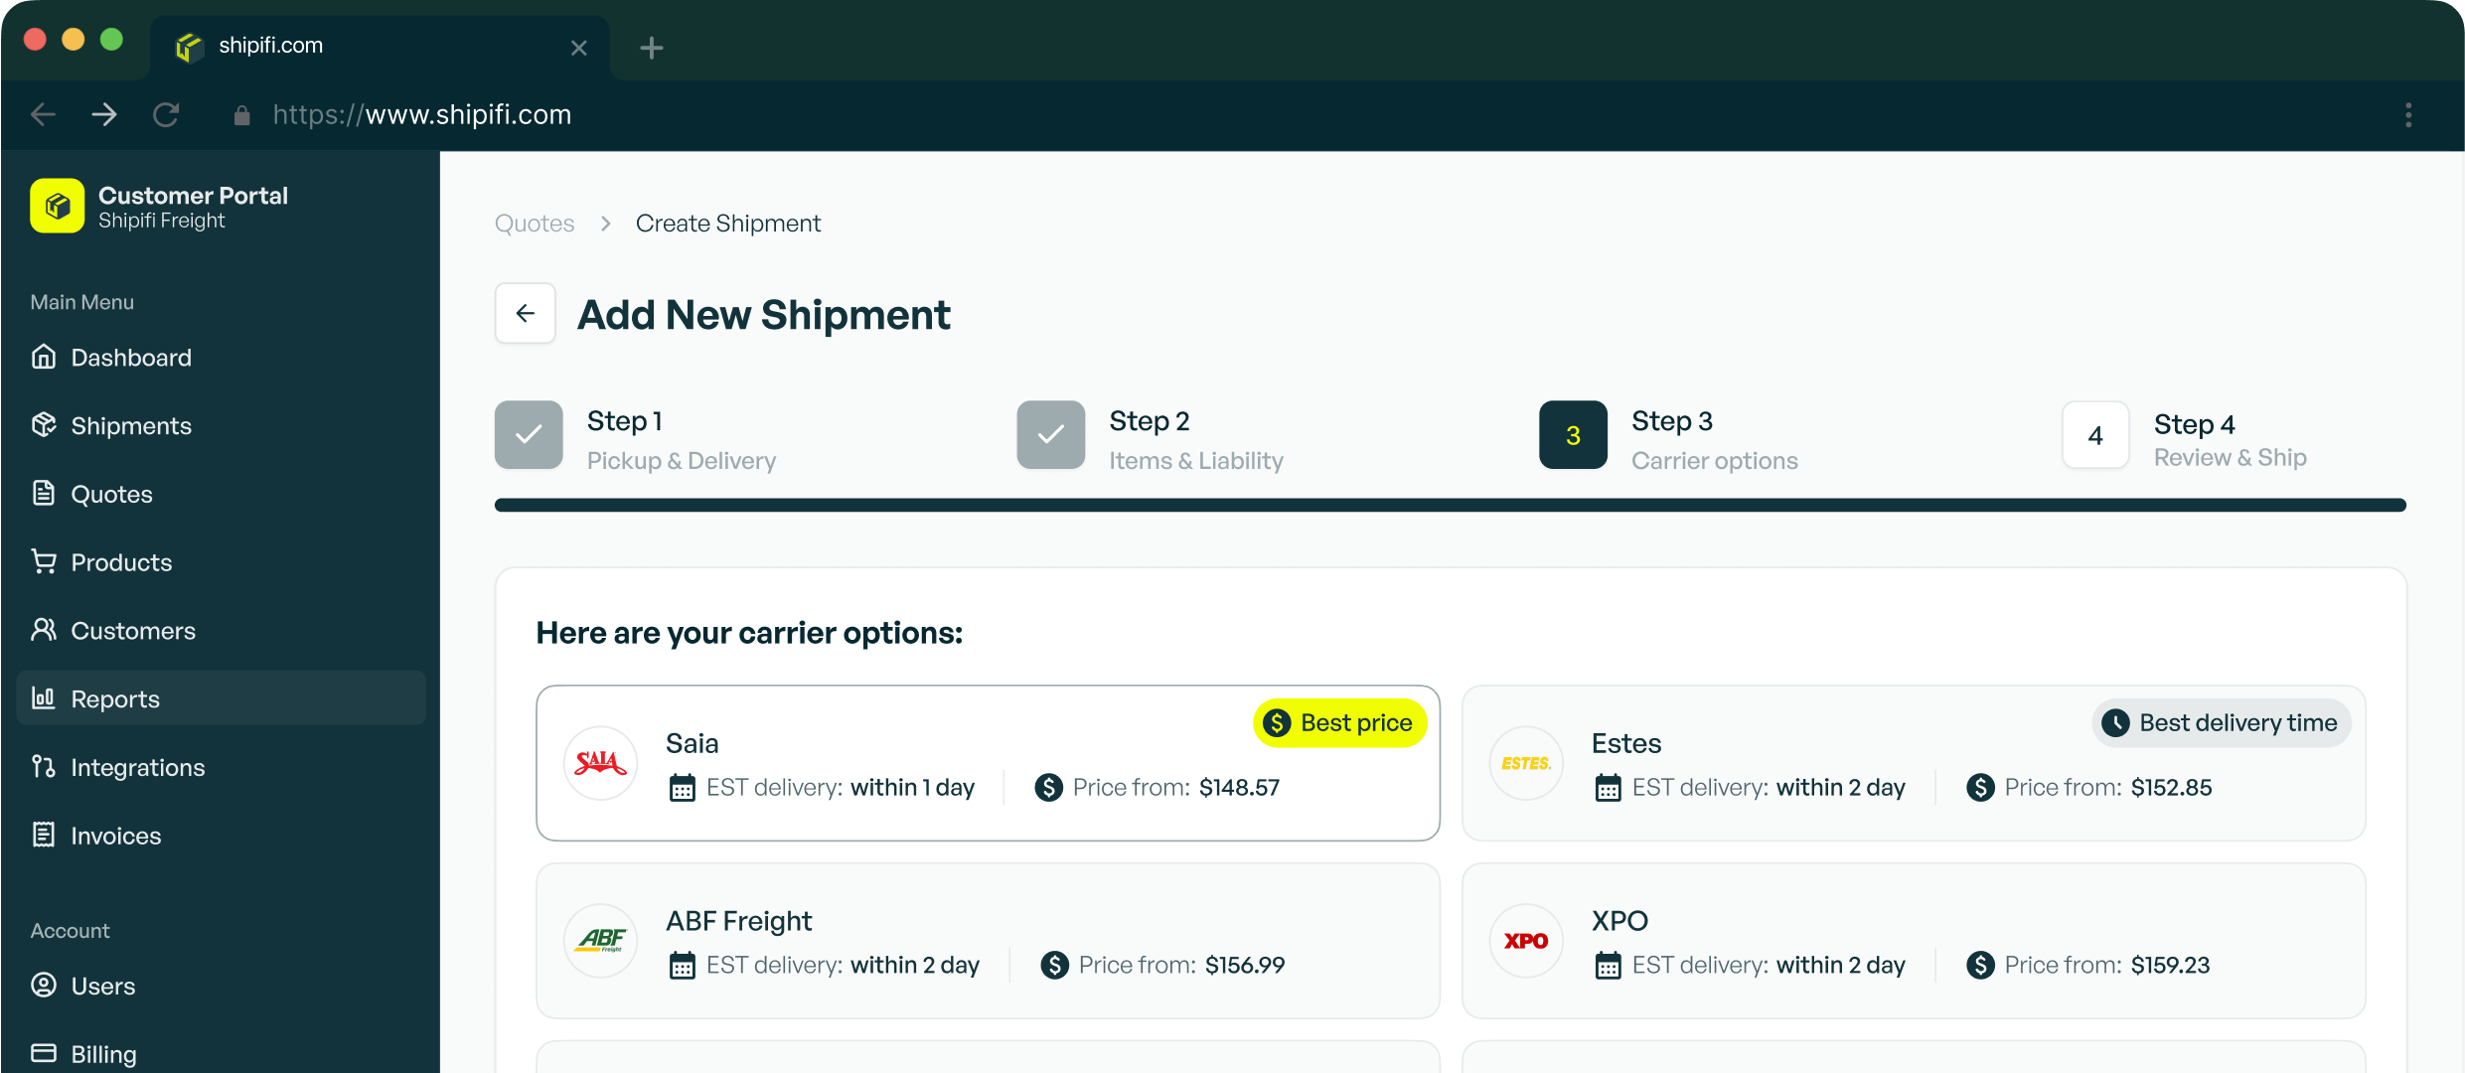Click the Invoices receipt icon
Screen dimensions: 2465x1073
[x=44, y=836]
